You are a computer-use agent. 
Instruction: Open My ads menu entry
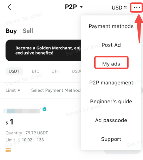click(x=111, y=64)
